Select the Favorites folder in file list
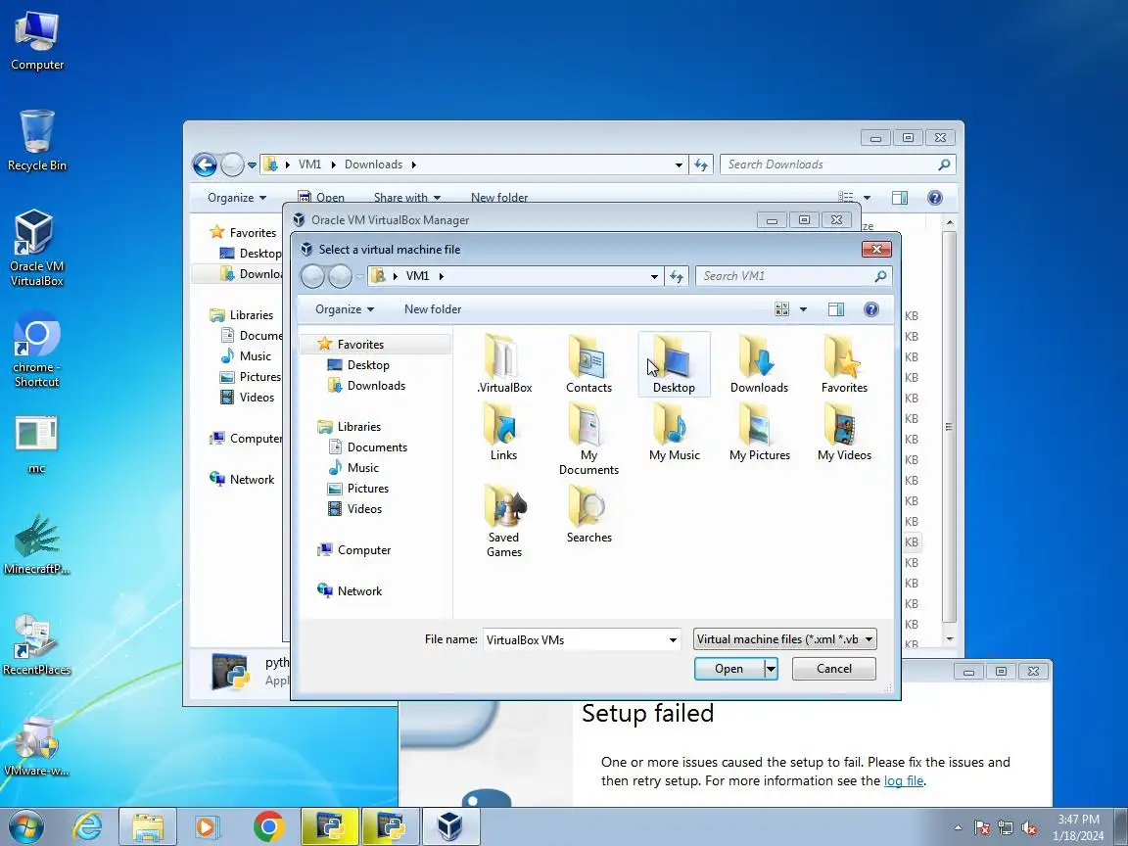The width and height of the screenshot is (1128, 846). coord(844,364)
